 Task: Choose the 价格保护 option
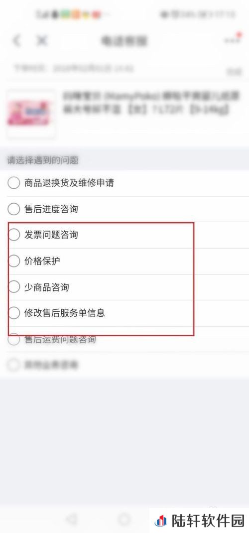point(124,261)
